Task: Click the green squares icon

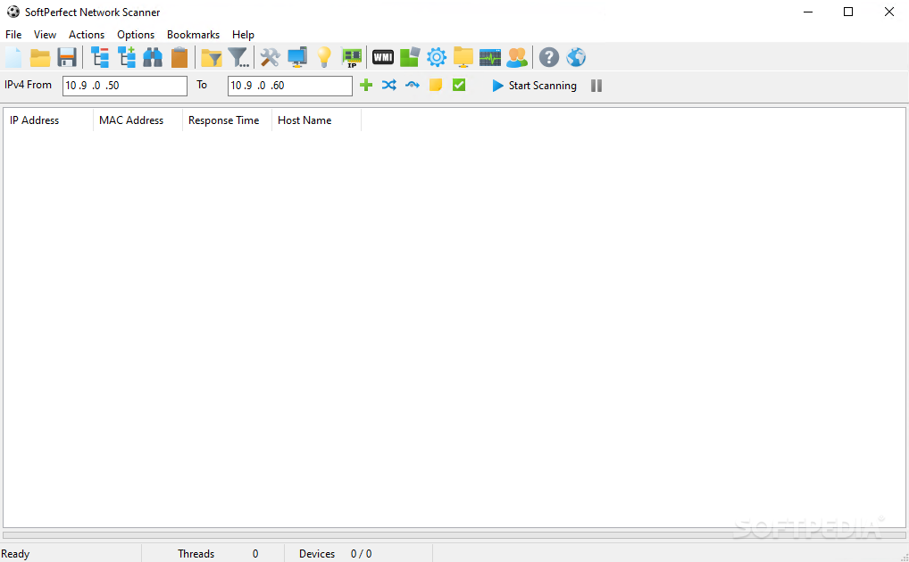Action: [410, 57]
